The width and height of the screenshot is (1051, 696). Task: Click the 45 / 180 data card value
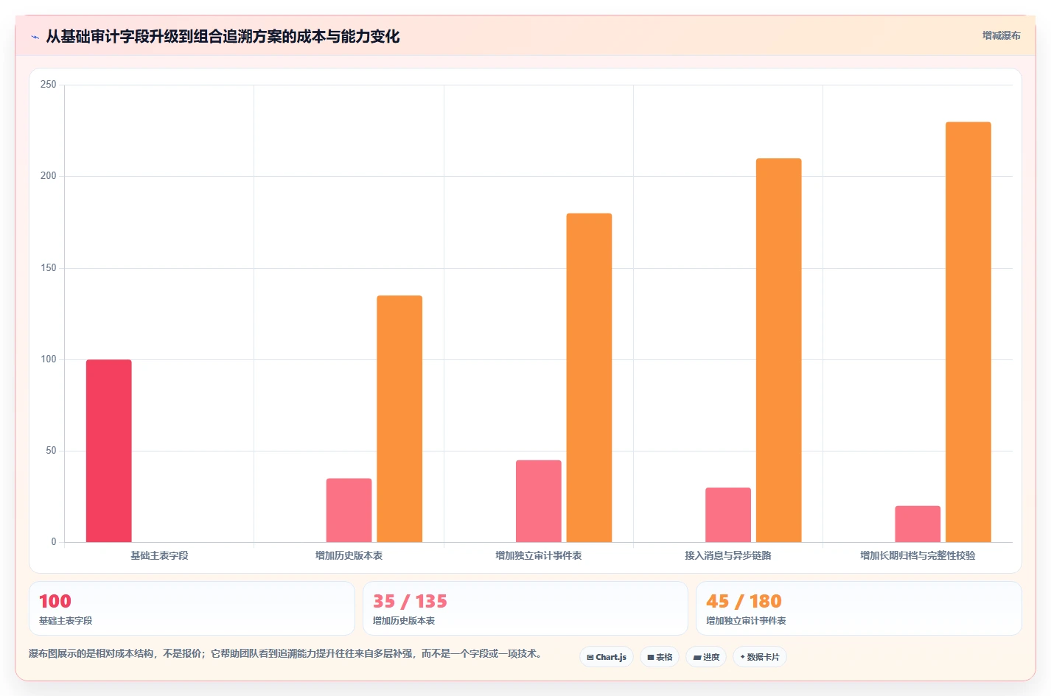tap(744, 601)
